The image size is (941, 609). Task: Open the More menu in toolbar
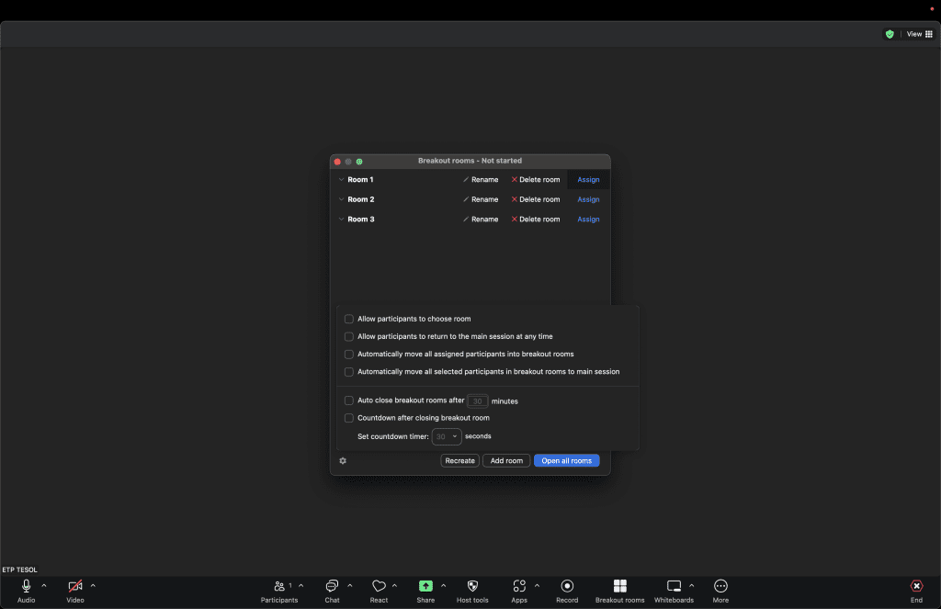720,586
